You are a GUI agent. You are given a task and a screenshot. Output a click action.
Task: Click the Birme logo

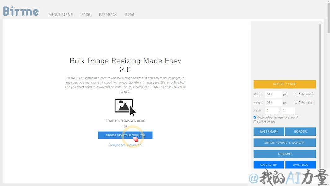click(x=21, y=11)
